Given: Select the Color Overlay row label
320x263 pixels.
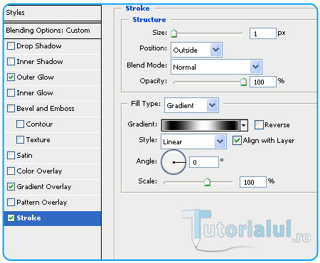Looking at the screenshot, I should [39, 171].
